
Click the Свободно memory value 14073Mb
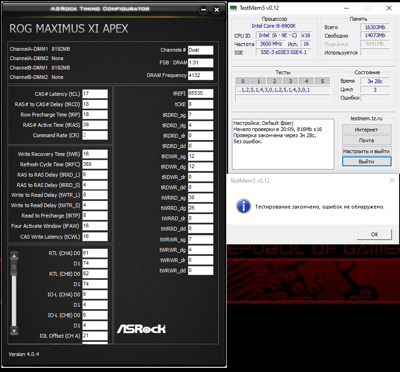pos(375,35)
